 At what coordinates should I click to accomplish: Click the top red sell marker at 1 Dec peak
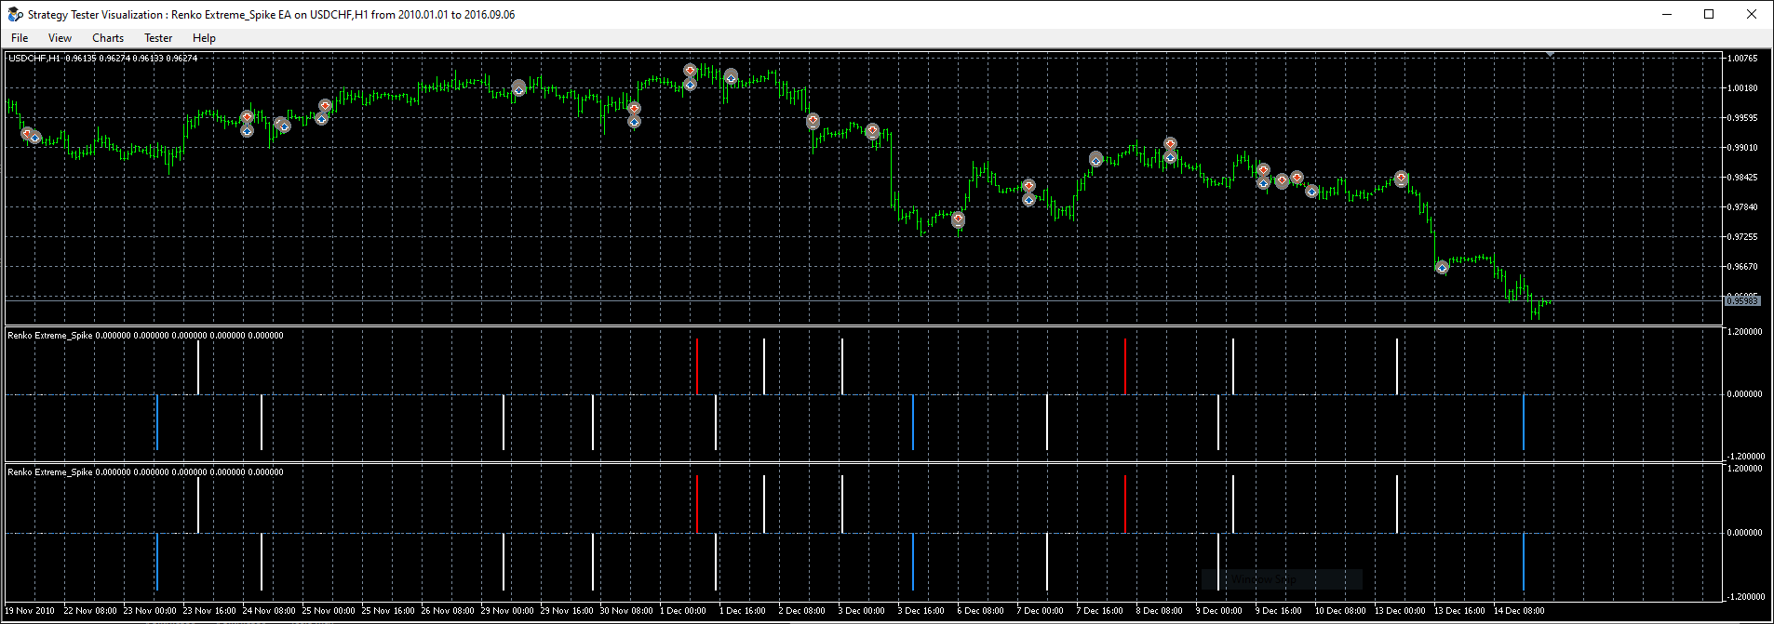(x=690, y=70)
